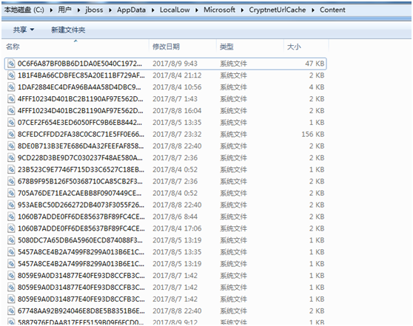Select the icon for 705A76DE71EA2CAEBB8F0907449CE
The height and width of the screenshot is (326, 413).
coord(11,193)
